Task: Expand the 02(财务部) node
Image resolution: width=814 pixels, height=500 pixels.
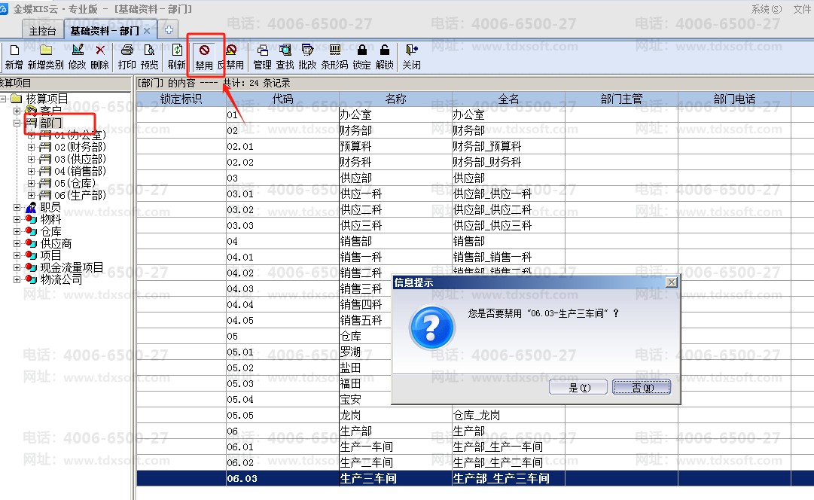Action: (31, 147)
